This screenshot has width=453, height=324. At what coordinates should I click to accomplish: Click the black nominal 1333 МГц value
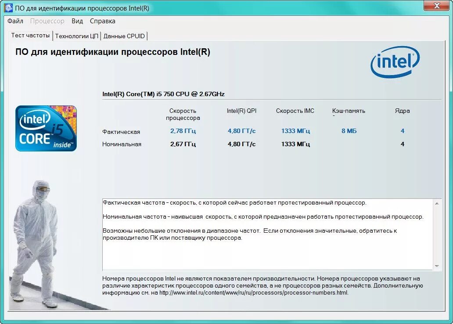tap(295, 144)
